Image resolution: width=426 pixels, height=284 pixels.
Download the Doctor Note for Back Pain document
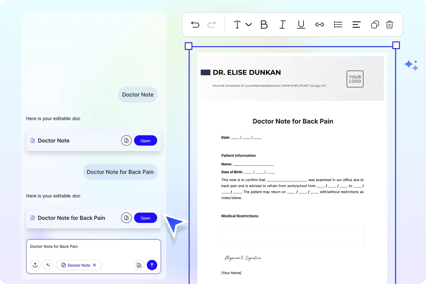[126, 218]
